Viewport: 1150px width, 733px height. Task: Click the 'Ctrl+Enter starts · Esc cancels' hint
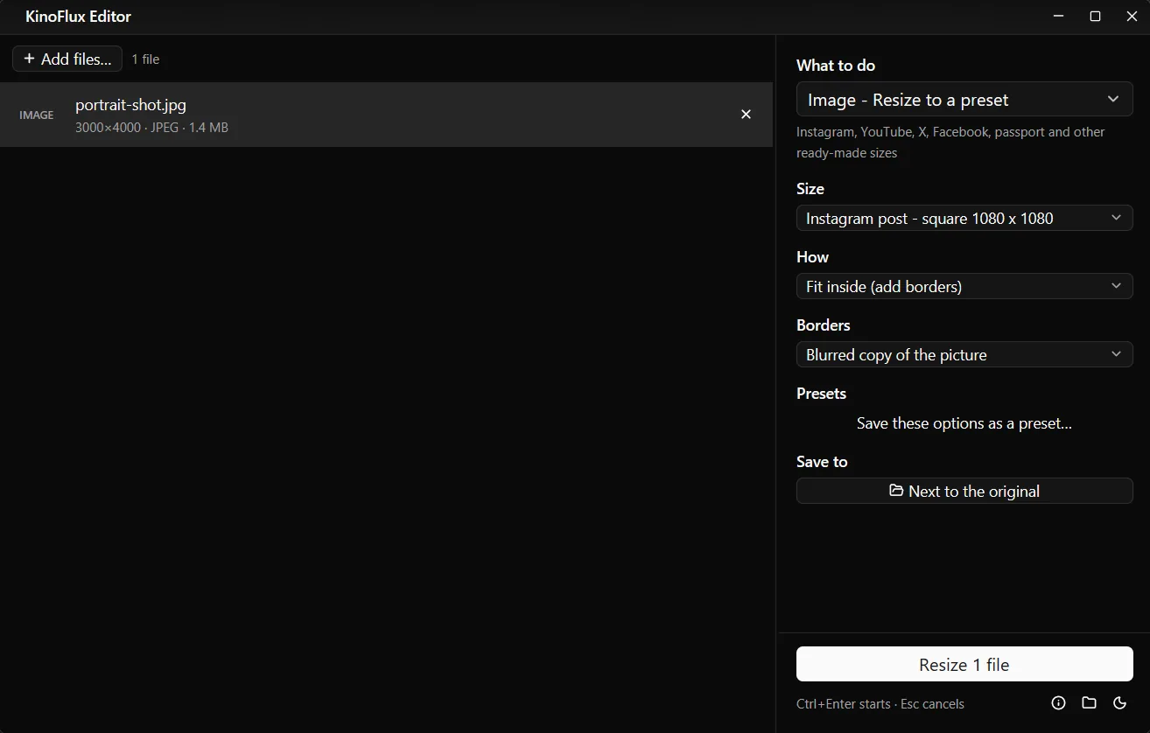point(880,704)
